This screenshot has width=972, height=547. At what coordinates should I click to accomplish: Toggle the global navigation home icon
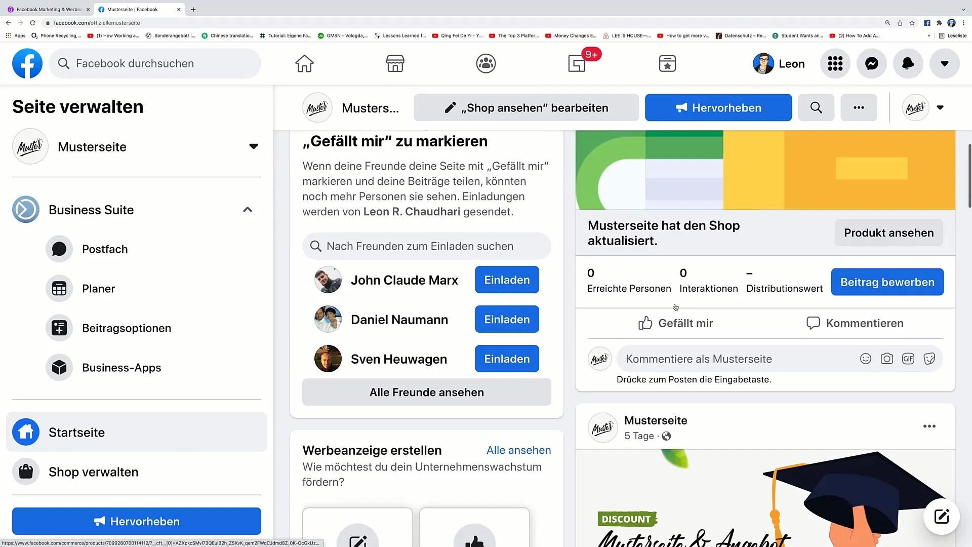(304, 63)
